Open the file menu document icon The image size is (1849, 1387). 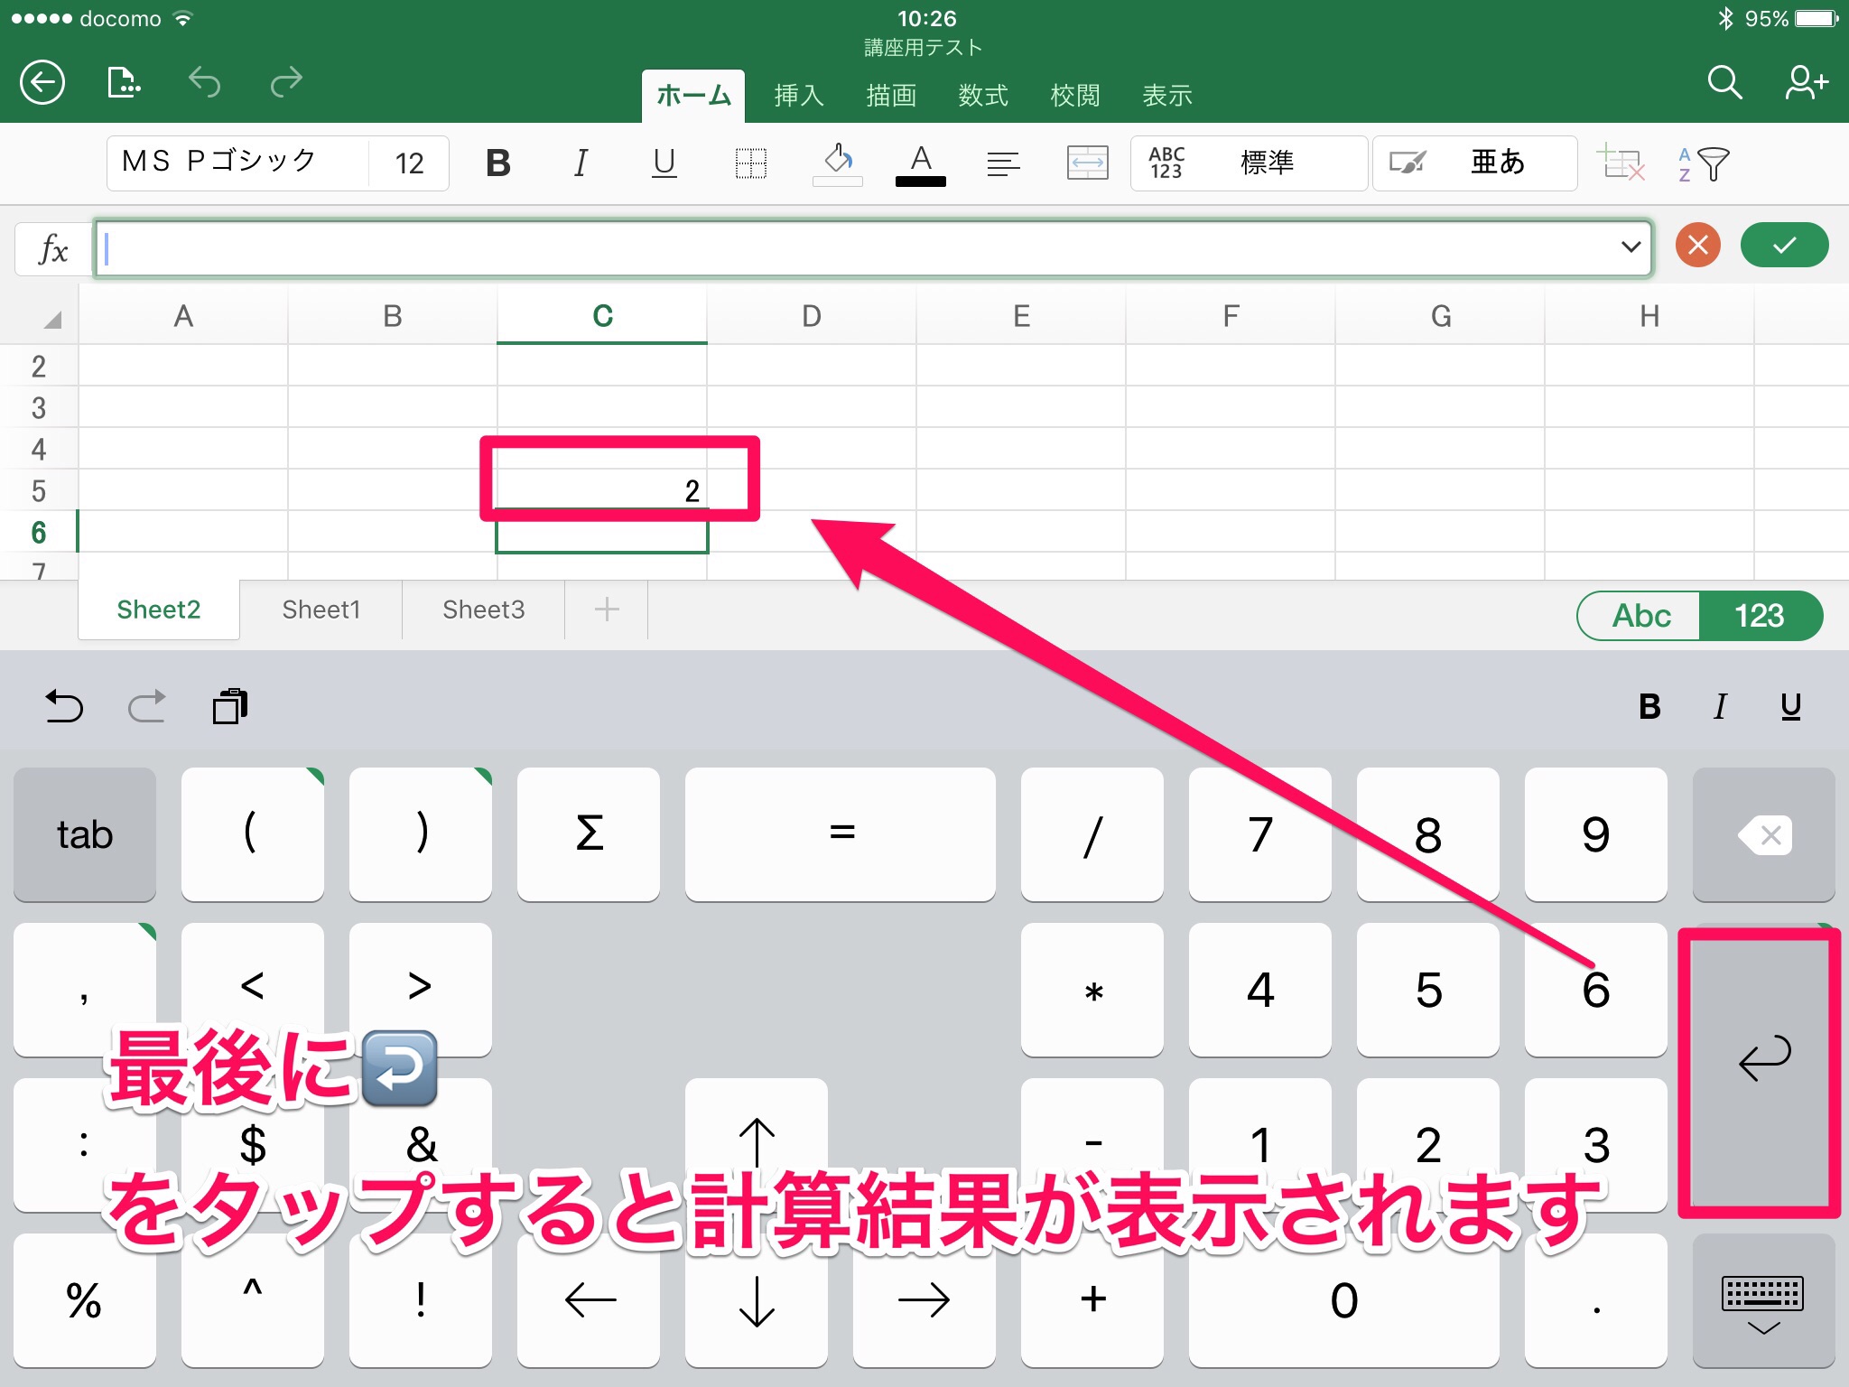click(x=123, y=83)
